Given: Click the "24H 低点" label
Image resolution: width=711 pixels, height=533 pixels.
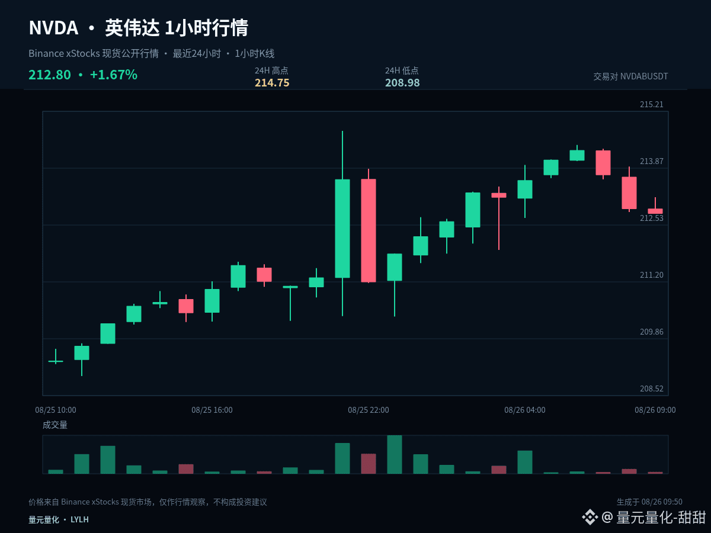Looking at the screenshot, I should click(402, 70).
